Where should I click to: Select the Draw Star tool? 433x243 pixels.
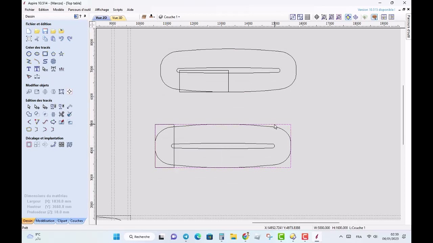(61, 54)
